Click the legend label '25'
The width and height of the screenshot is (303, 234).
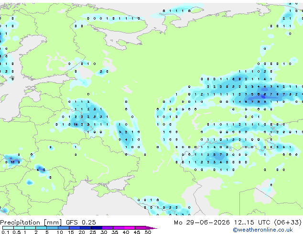(x=93, y=232)
